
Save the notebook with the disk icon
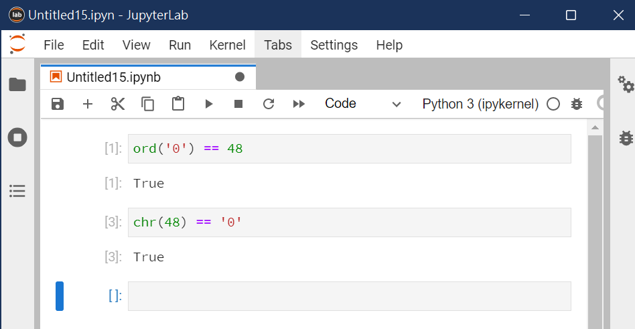pyautogui.click(x=58, y=104)
